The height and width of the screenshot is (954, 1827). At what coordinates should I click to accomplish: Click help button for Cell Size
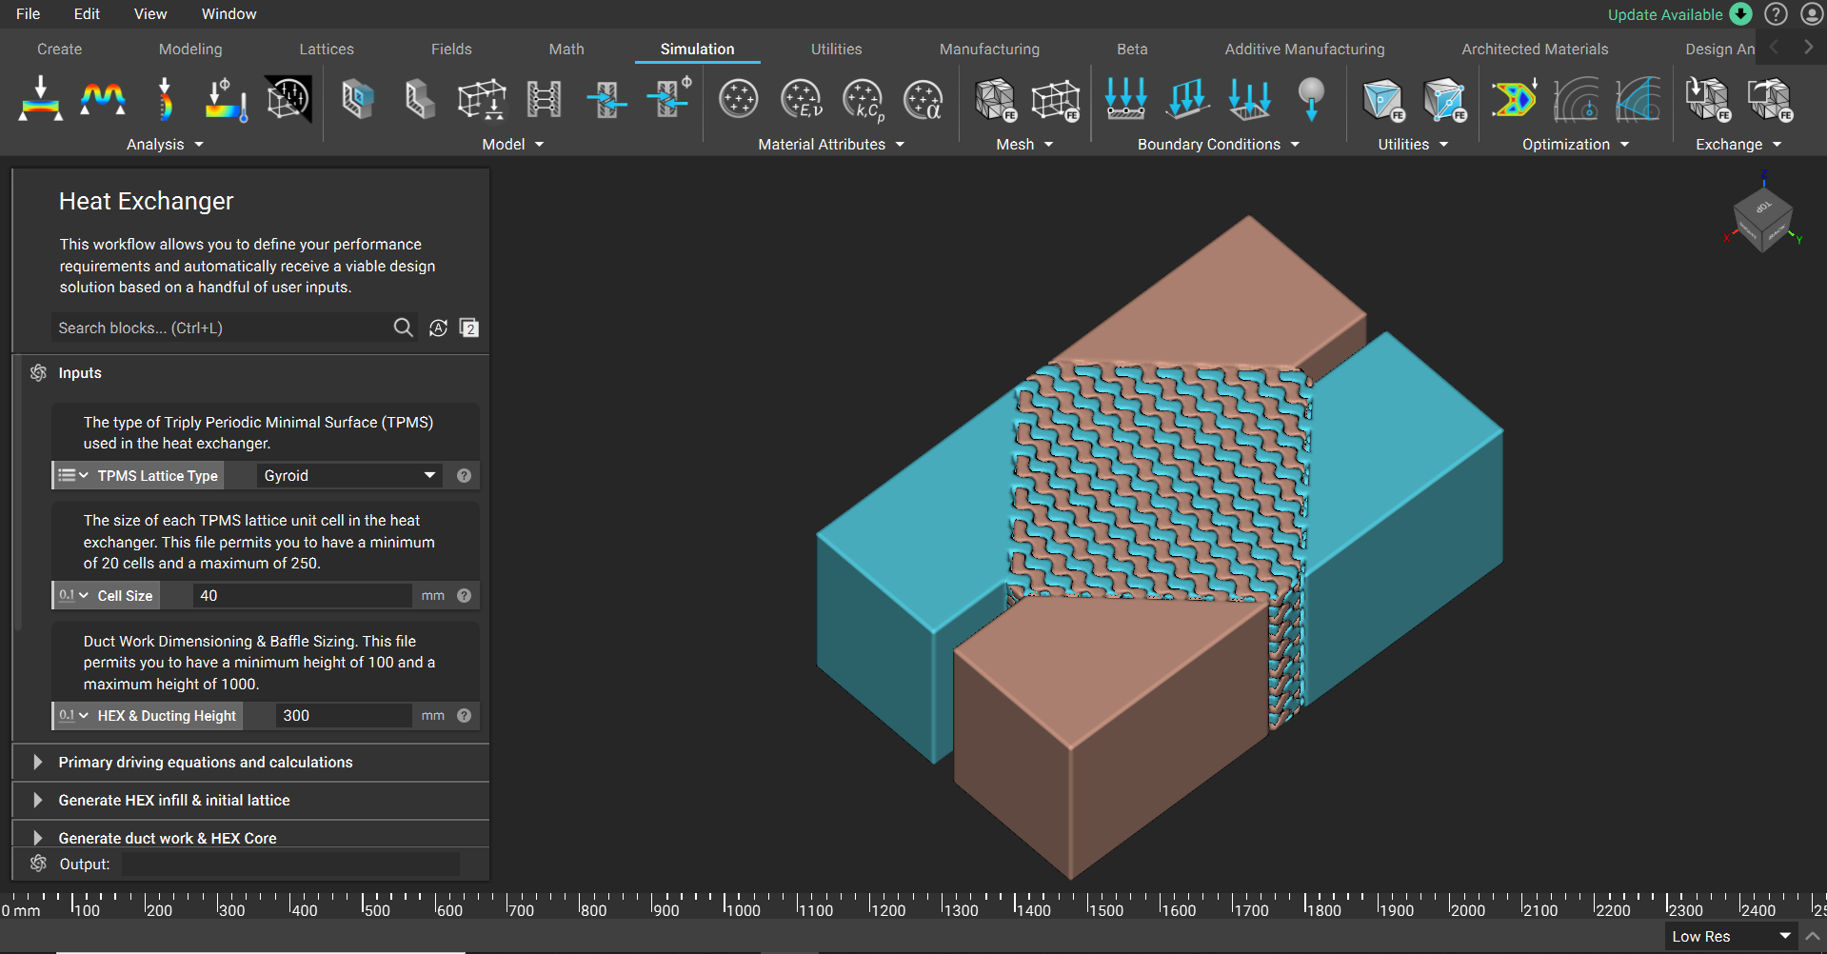coord(464,595)
